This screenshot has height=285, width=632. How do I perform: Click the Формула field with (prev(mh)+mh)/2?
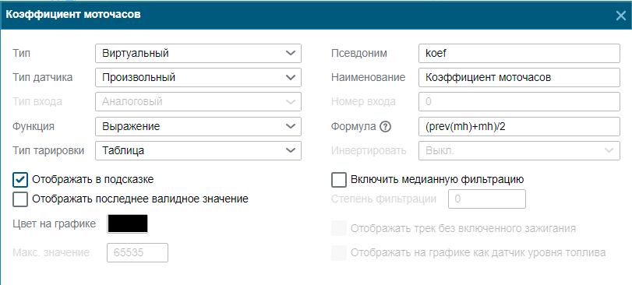tap(520, 126)
